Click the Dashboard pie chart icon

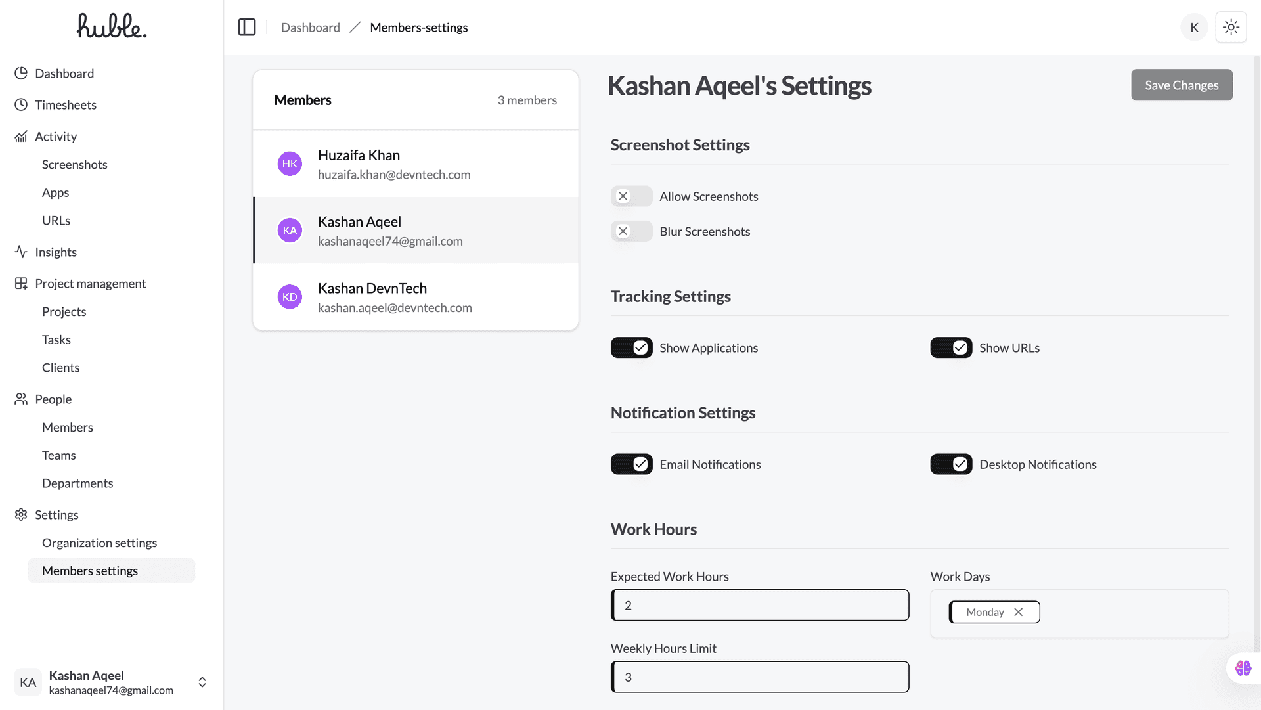click(x=21, y=74)
